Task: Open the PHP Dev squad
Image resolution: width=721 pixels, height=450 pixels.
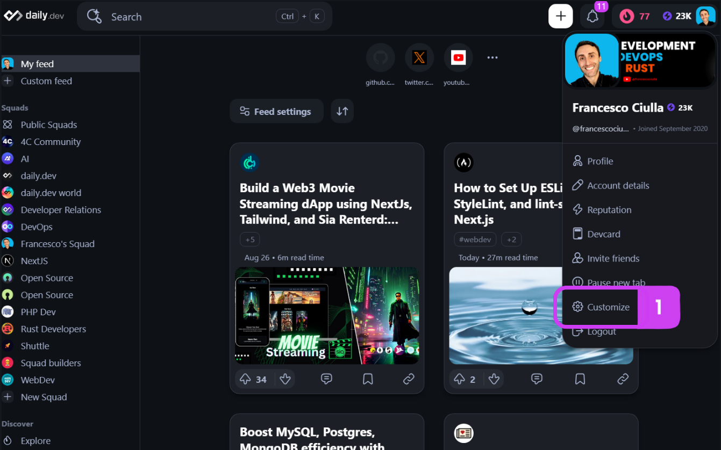Action: pyautogui.click(x=70, y=312)
